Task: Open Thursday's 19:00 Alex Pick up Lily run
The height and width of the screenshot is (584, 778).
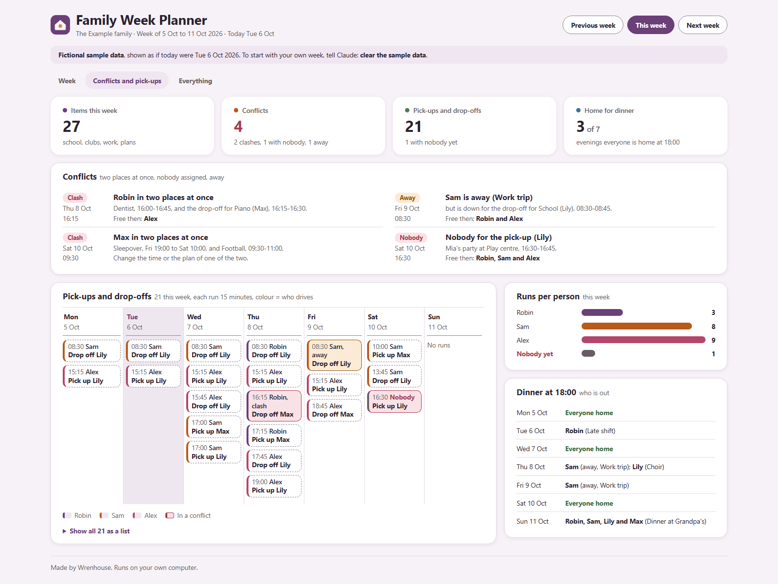Action: 274,486
